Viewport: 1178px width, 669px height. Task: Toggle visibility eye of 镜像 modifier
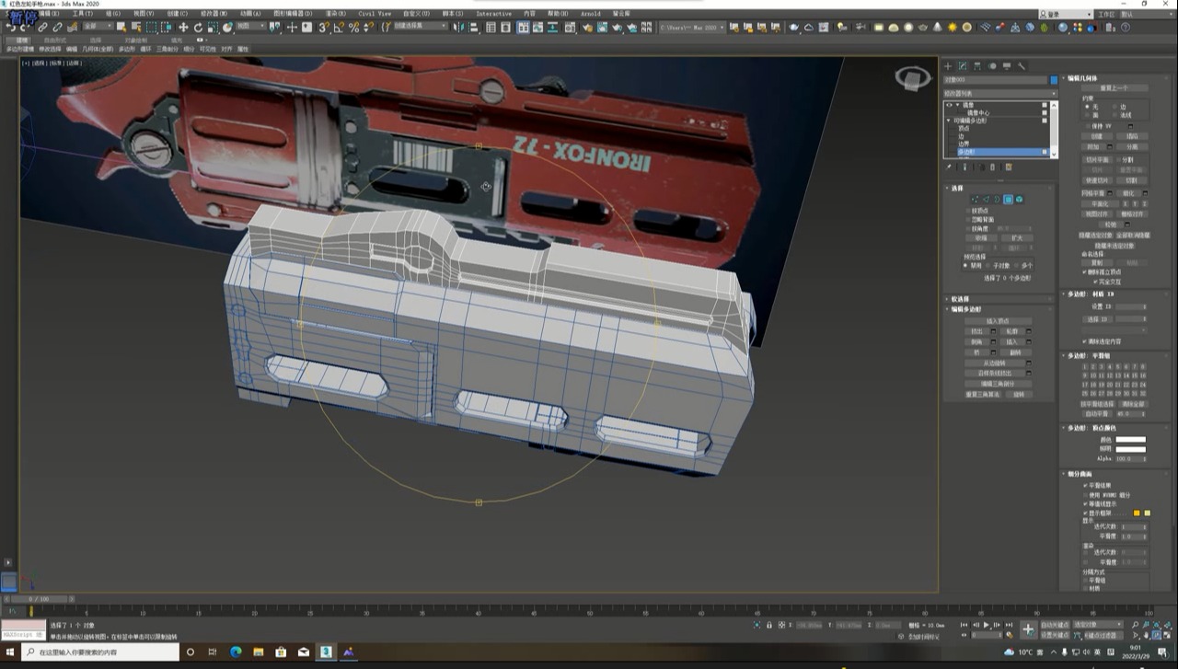[949, 105]
